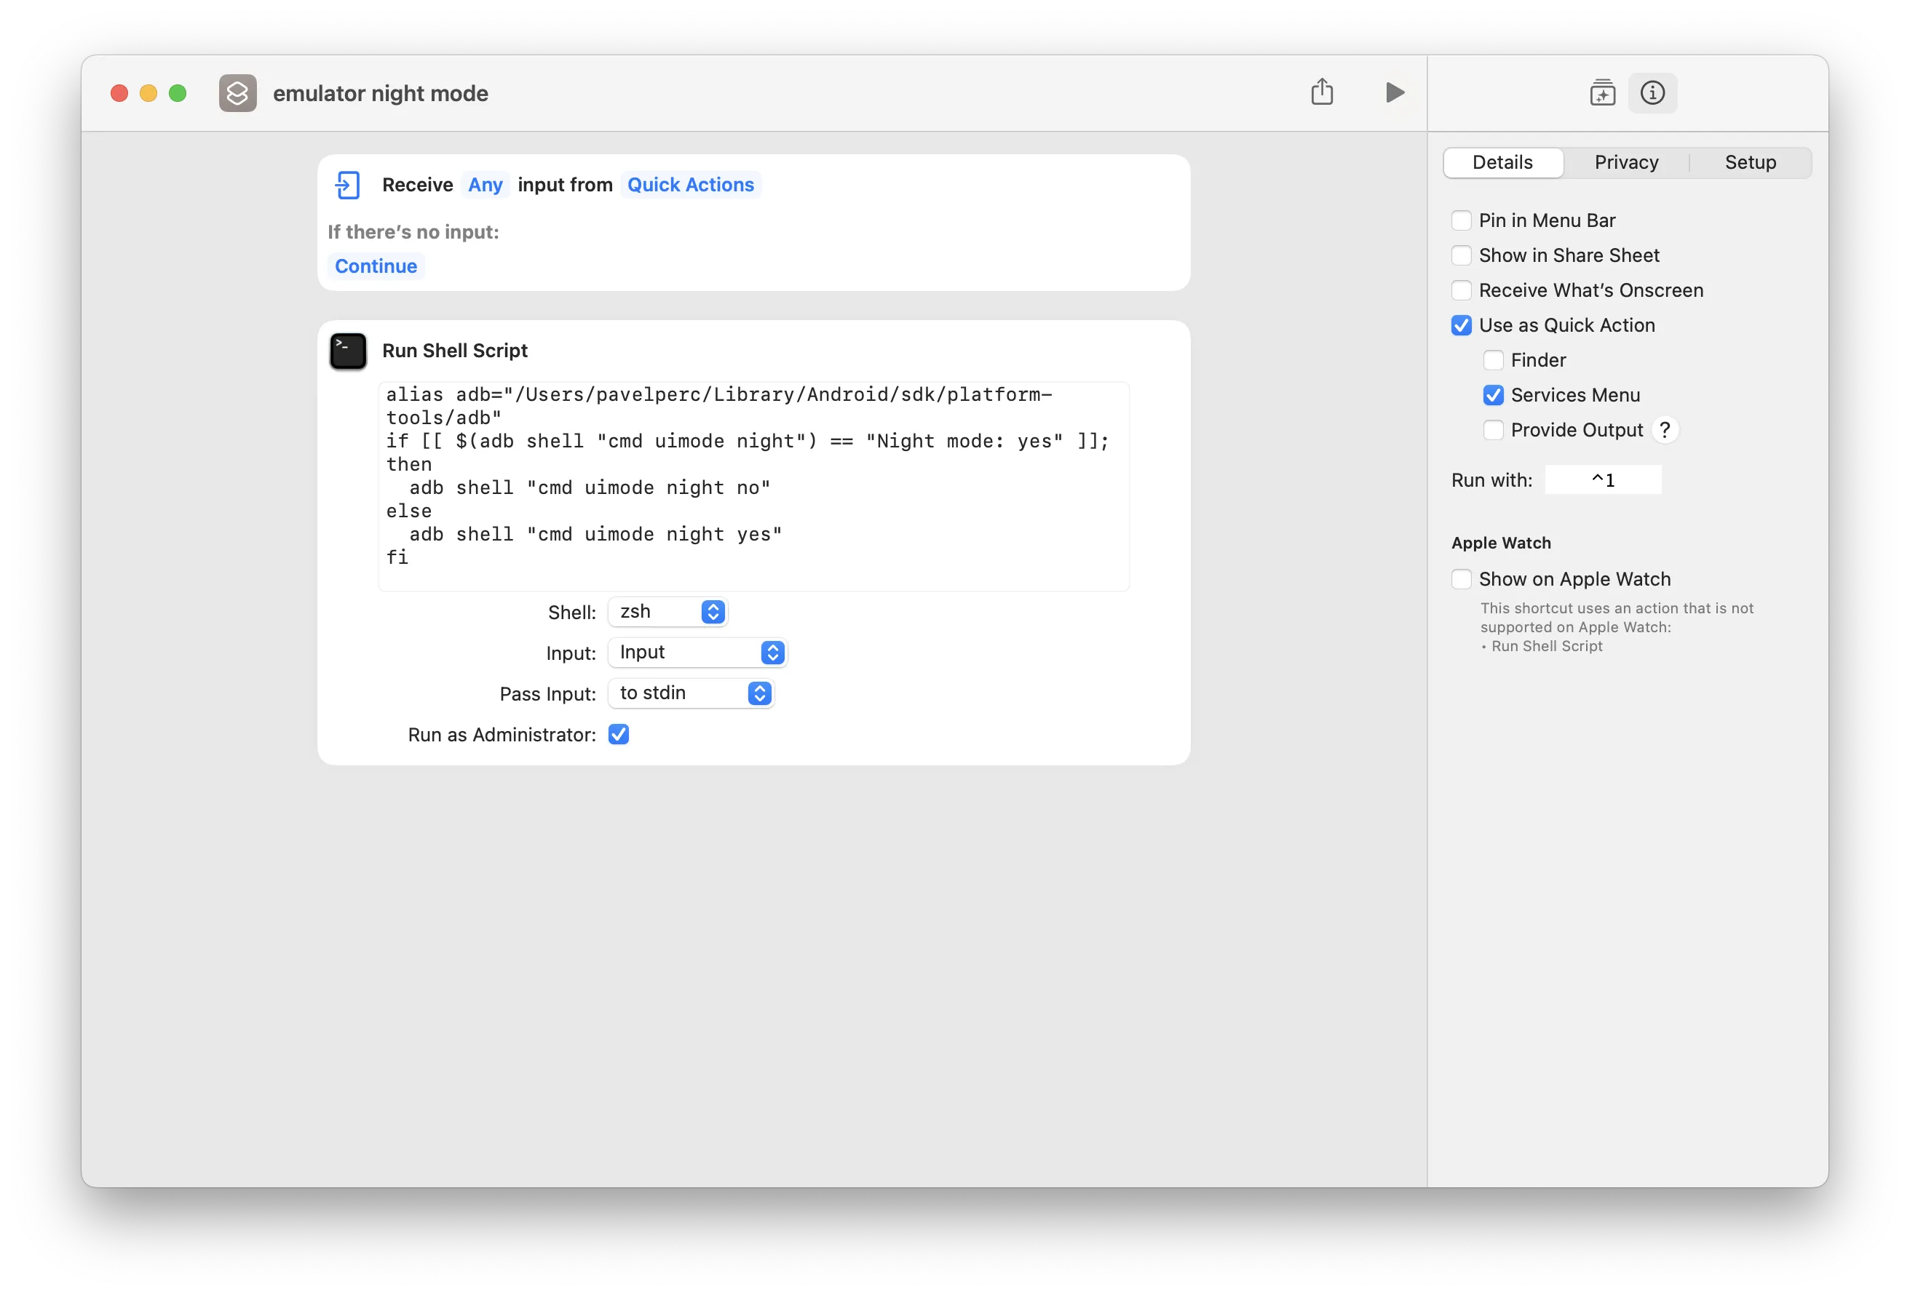Open the Pass Input to stdin dropdown

[690, 693]
